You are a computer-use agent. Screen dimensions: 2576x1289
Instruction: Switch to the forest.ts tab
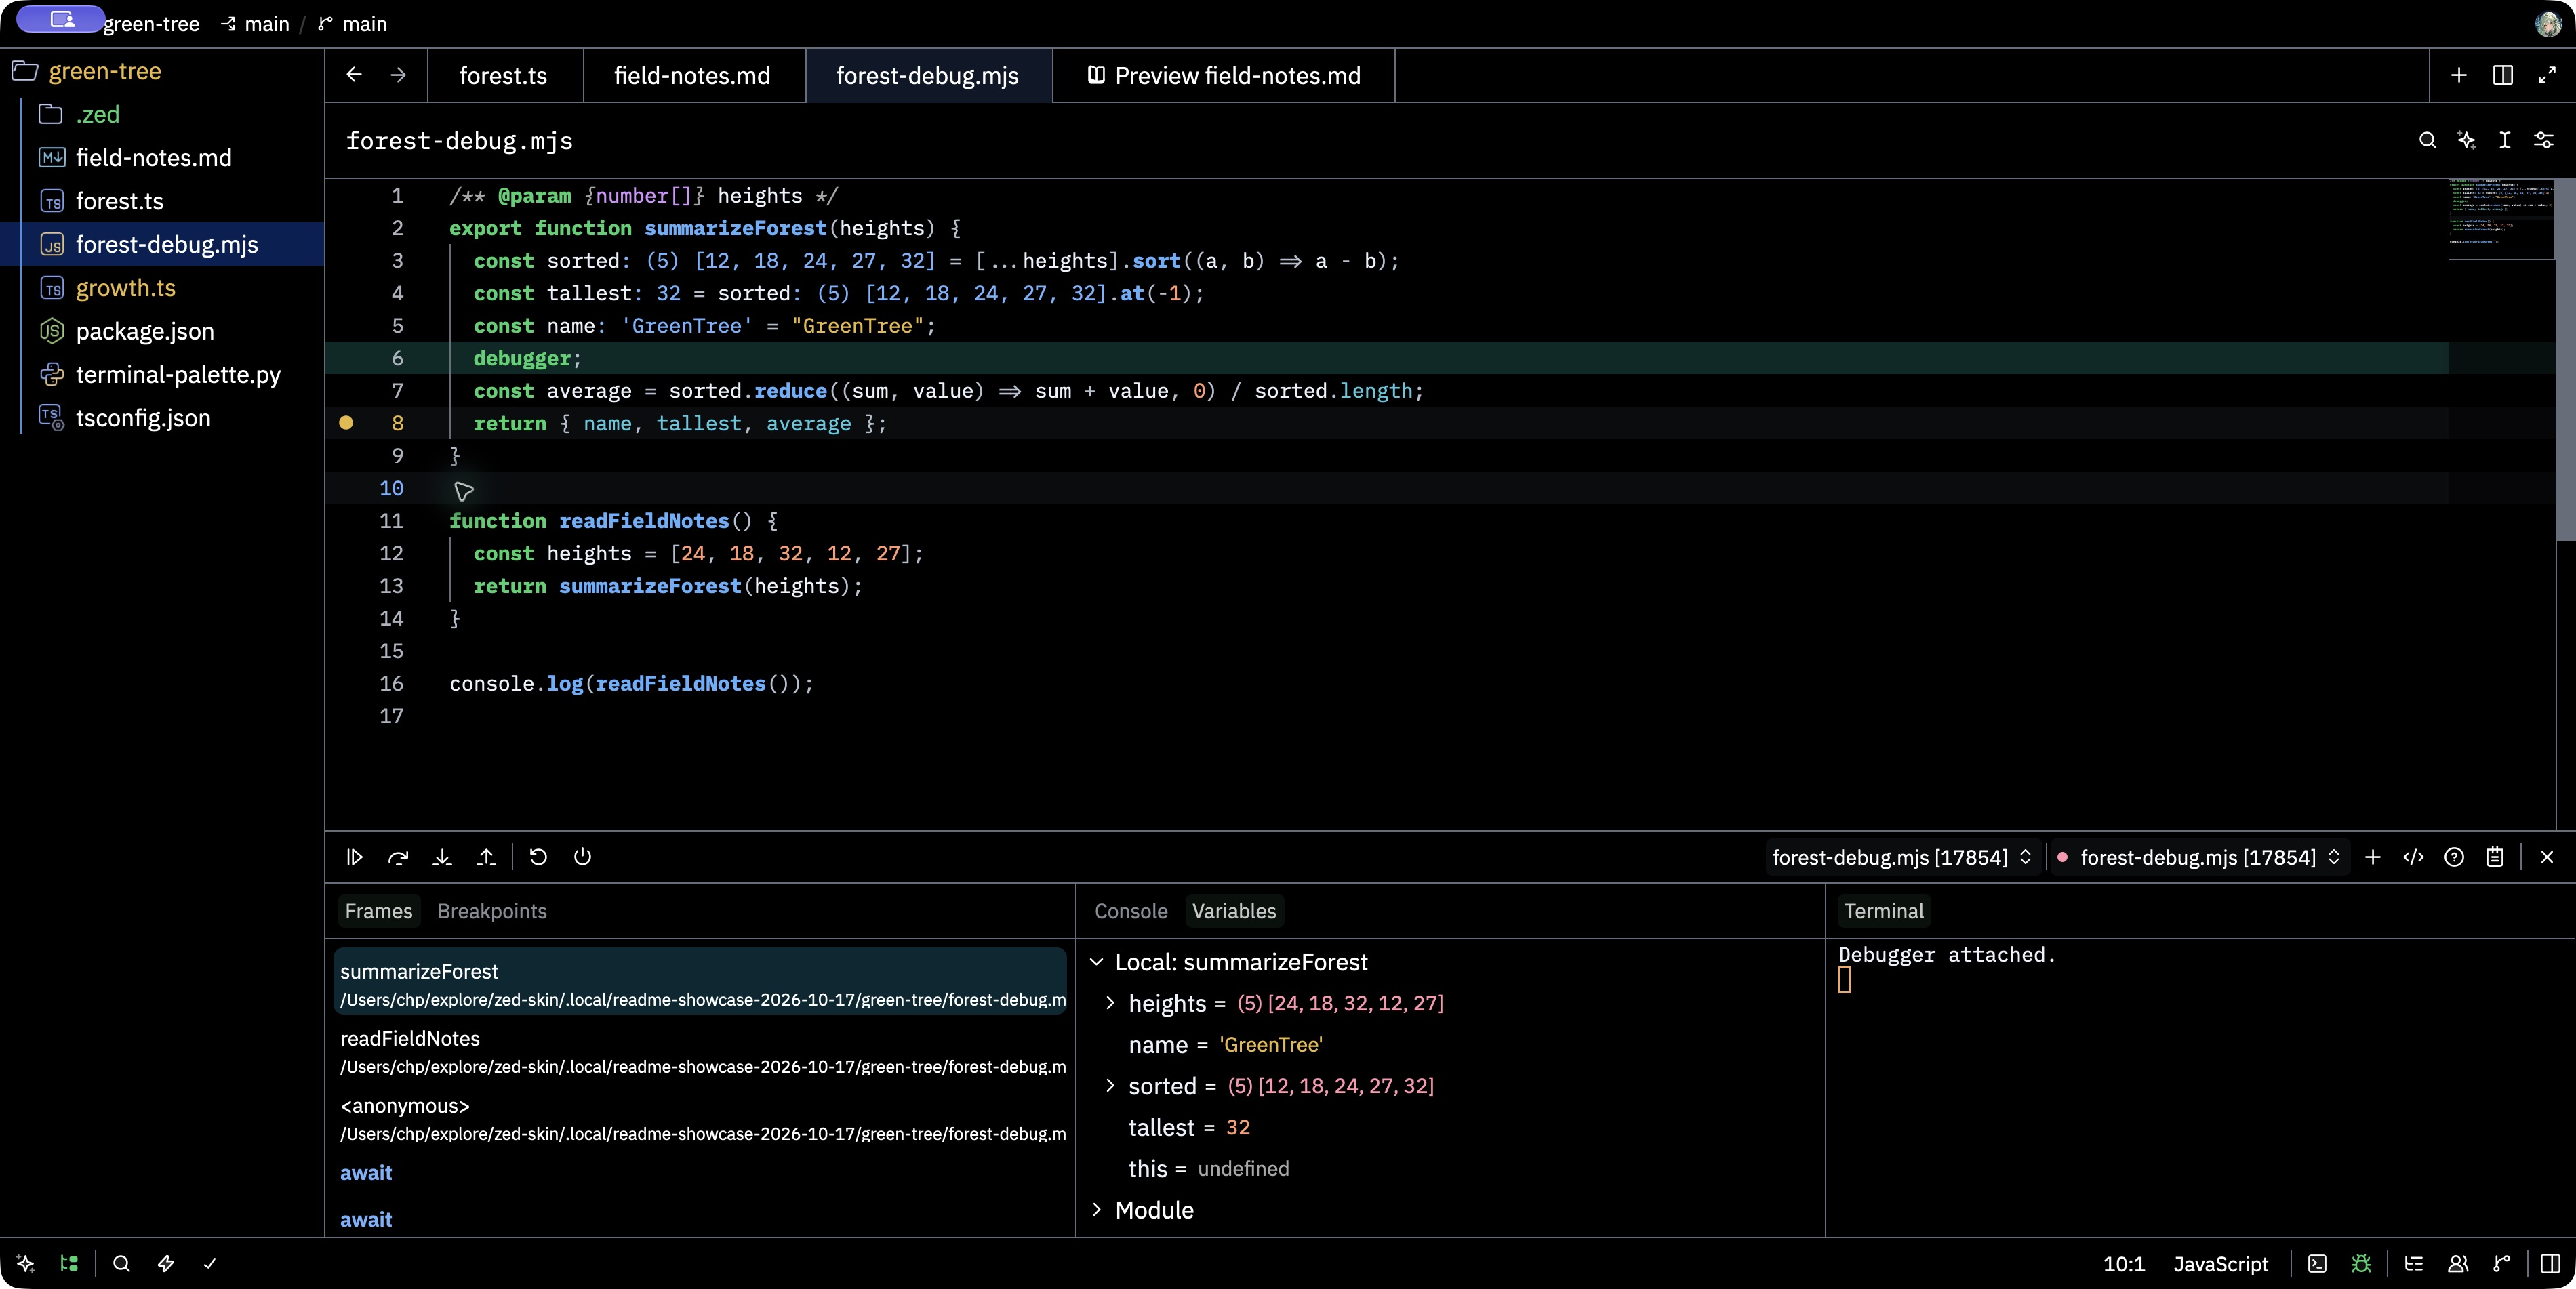pyautogui.click(x=504, y=76)
